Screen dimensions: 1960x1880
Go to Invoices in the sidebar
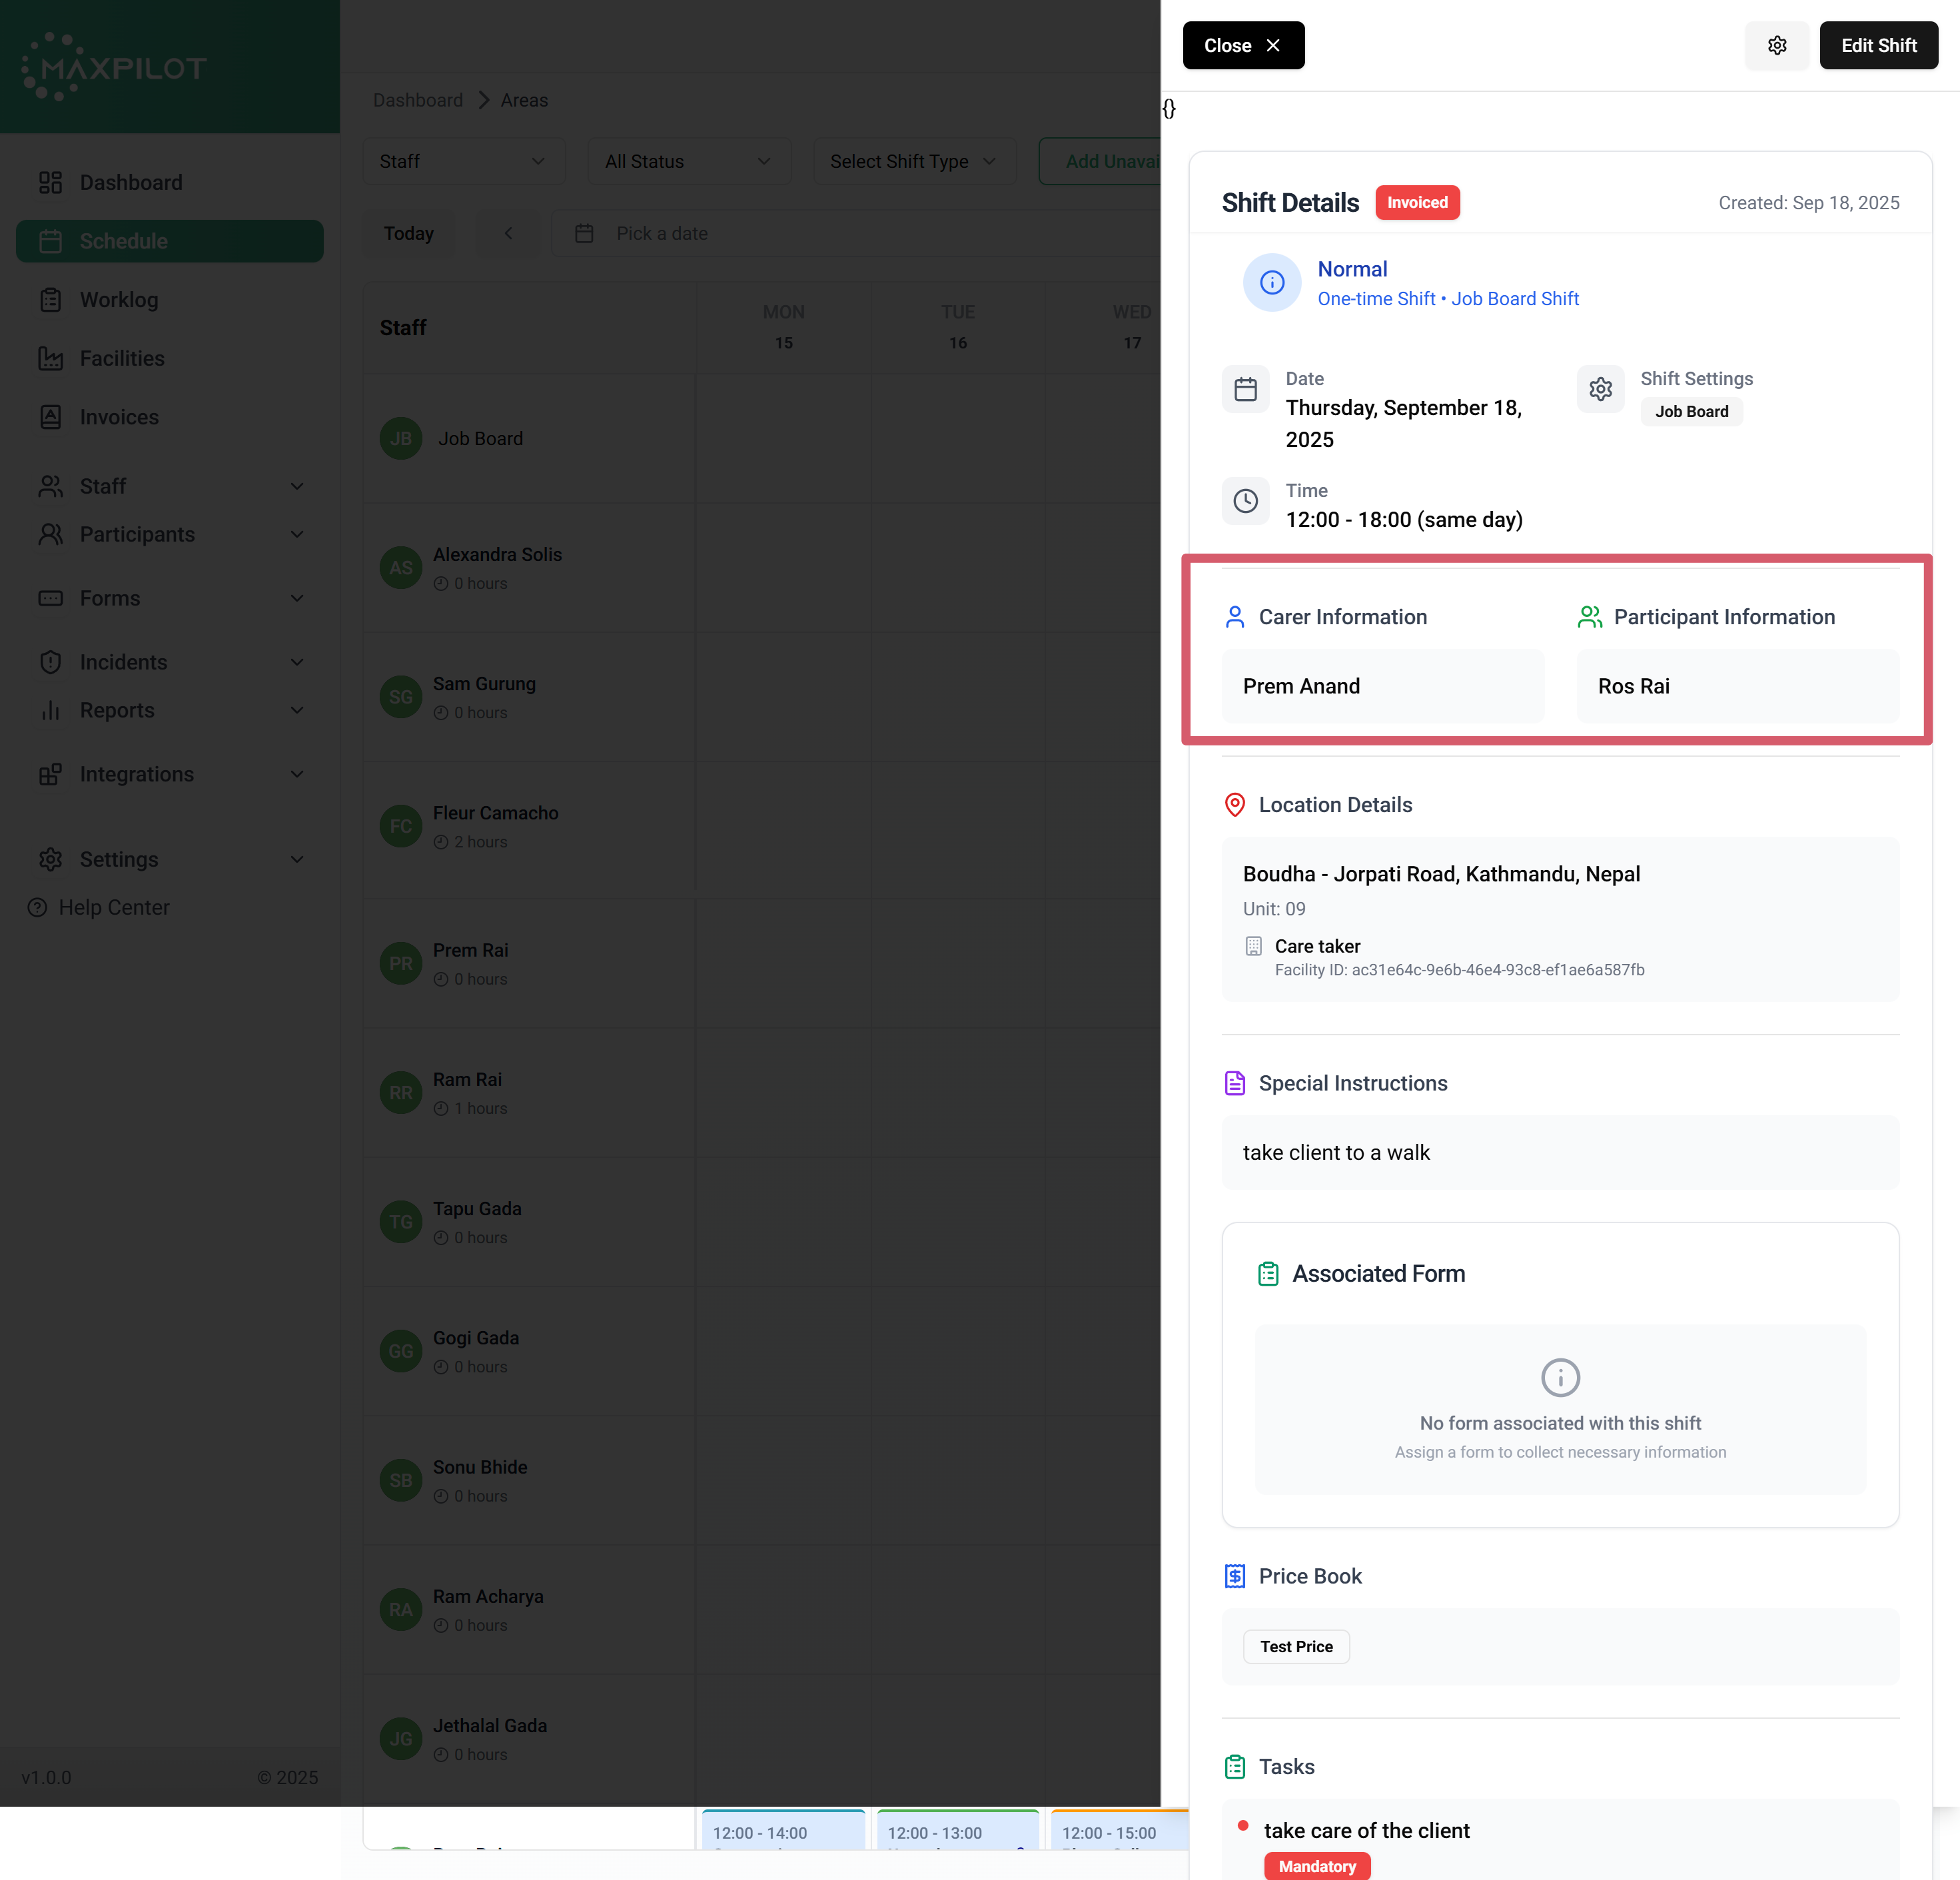(119, 417)
